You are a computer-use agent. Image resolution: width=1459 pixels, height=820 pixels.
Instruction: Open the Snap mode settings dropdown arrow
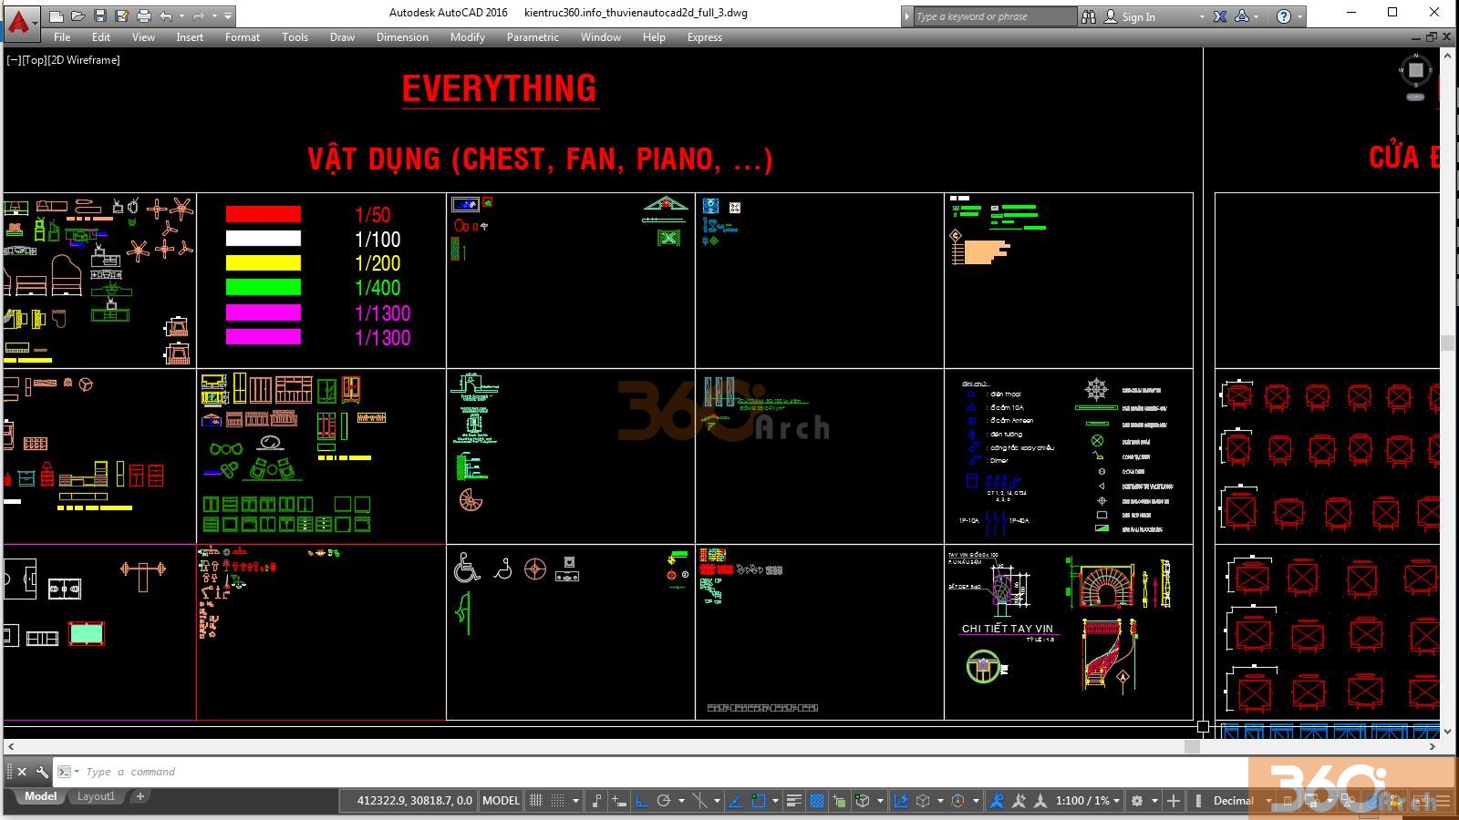(575, 801)
